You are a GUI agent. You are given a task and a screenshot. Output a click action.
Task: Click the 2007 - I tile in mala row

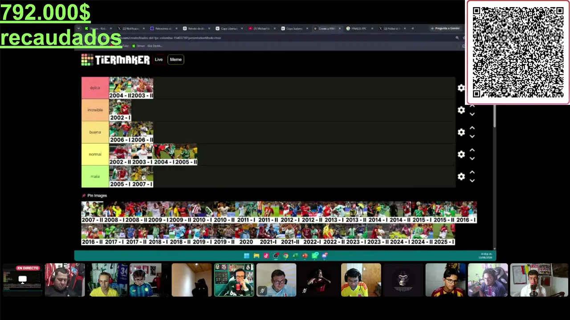(x=142, y=177)
